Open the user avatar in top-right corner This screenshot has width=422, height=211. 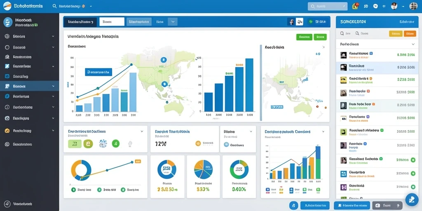413,6
